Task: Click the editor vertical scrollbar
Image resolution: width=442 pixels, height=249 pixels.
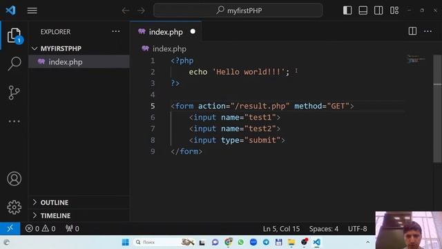Action: coord(437,109)
